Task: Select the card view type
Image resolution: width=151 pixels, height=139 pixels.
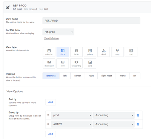Action: click(x=90, y=63)
